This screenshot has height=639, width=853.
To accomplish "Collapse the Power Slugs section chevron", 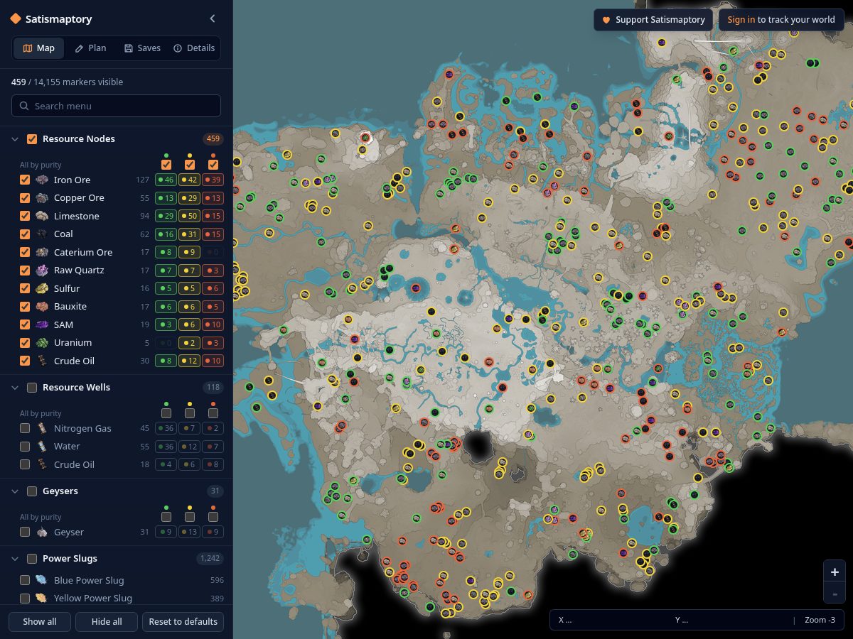I will coord(15,559).
